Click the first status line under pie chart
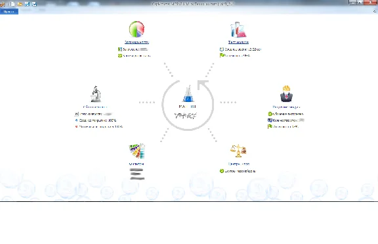Screen dimensions: 378x244 (x=133, y=49)
